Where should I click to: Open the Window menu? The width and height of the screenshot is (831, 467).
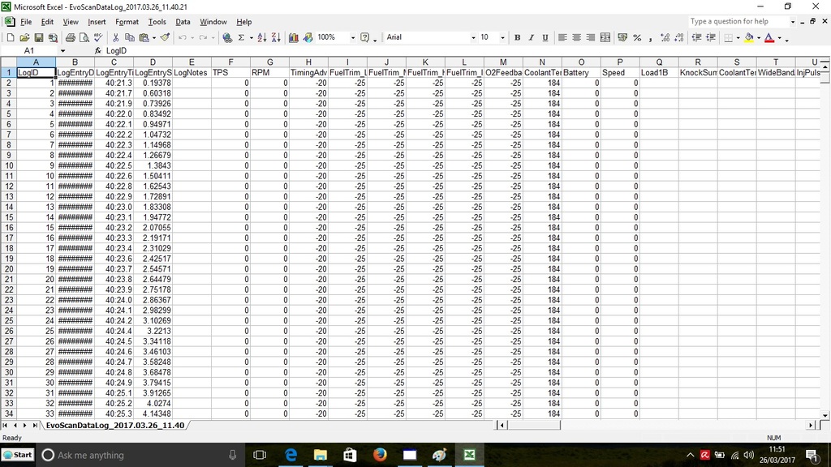pos(213,22)
